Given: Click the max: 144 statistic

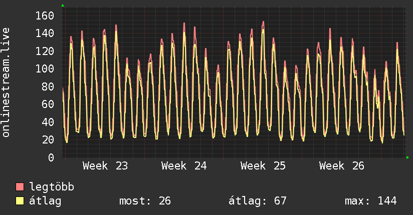Looking at the screenshot, I should [x=371, y=201].
